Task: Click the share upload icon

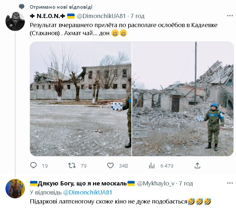Action: point(197,165)
